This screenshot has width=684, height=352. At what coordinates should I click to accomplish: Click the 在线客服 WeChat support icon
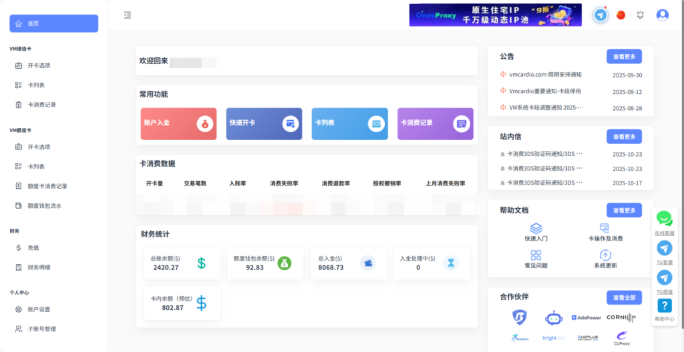point(664,219)
